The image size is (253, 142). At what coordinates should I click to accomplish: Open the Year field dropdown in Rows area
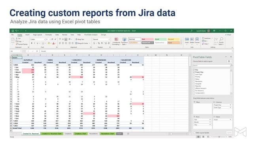coord(210,120)
